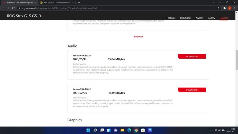Open the Widgets panel icon
The width and height of the screenshot is (238, 134).
coord(109,130)
